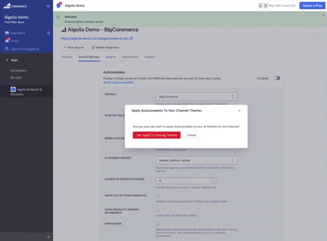Viewport: 327px width, 241px height.
Task: Click the Select a Plan button
Action: coord(312,6)
